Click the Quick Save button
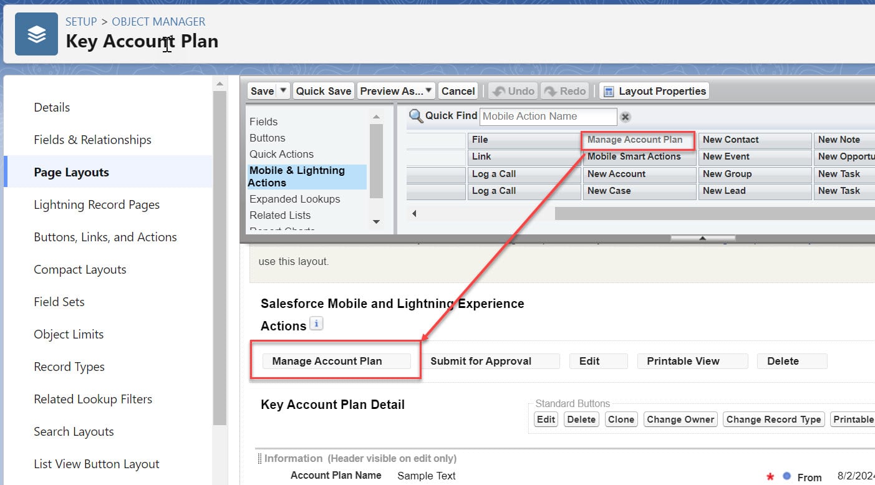 coord(323,90)
